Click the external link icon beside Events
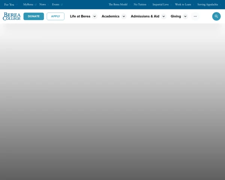The image size is (225, 180). click(62, 5)
